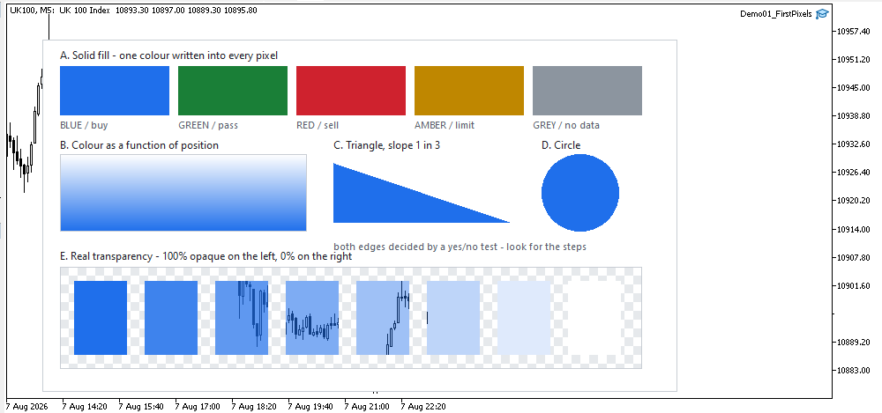Click the "A. Solid fill" heading text
The image size is (882, 413).
point(168,55)
